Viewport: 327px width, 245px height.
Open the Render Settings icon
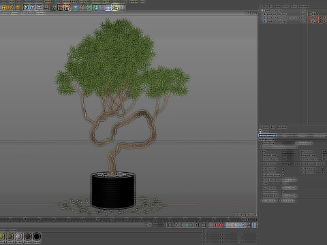(x=67, y=7)
